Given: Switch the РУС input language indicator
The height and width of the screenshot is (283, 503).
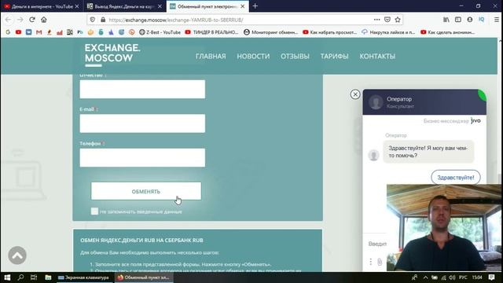Looking at the screenshot, I should click(463, 277).
